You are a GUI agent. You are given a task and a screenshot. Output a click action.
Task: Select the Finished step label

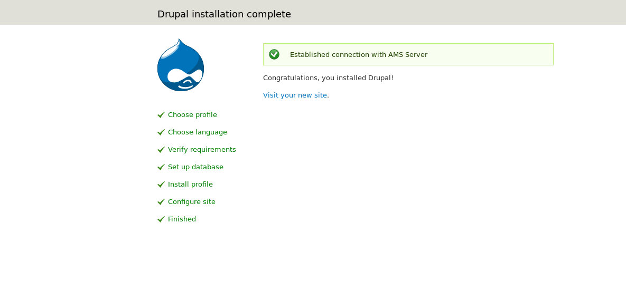[182, 219]
